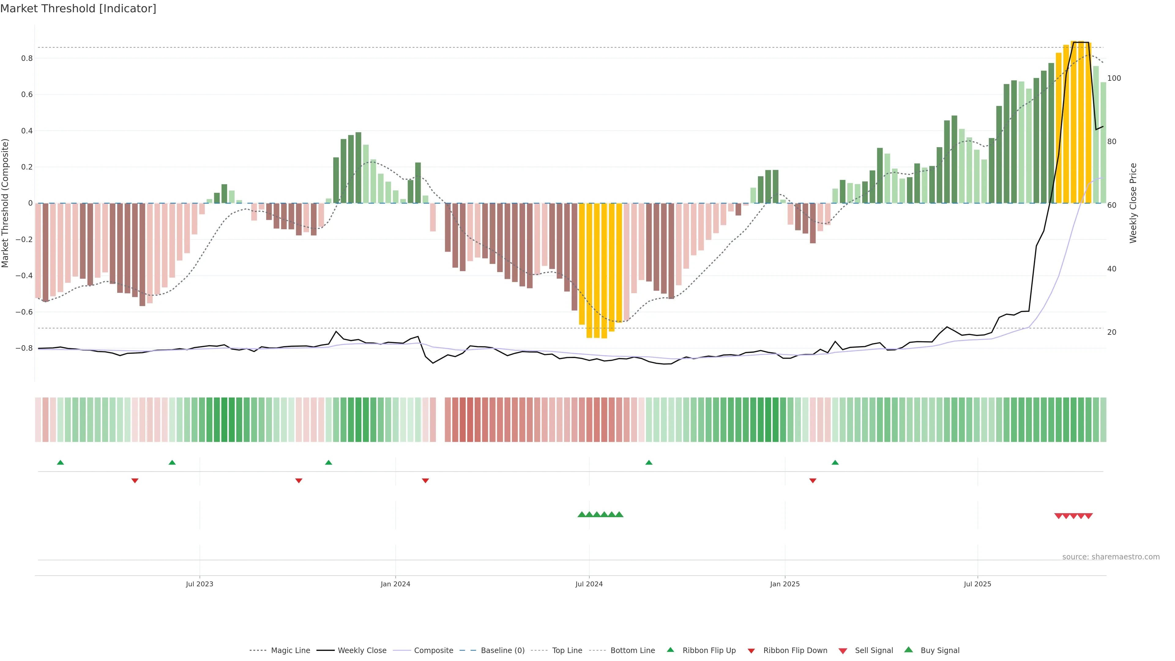This screenshot has width=1175, height=661.
Task: Click Ribbon Flip Up legend triangle icon
Action: pyautogui.click(x=670, y=650)
